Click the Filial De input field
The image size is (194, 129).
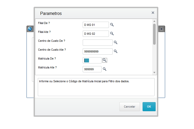coord(96,25)
